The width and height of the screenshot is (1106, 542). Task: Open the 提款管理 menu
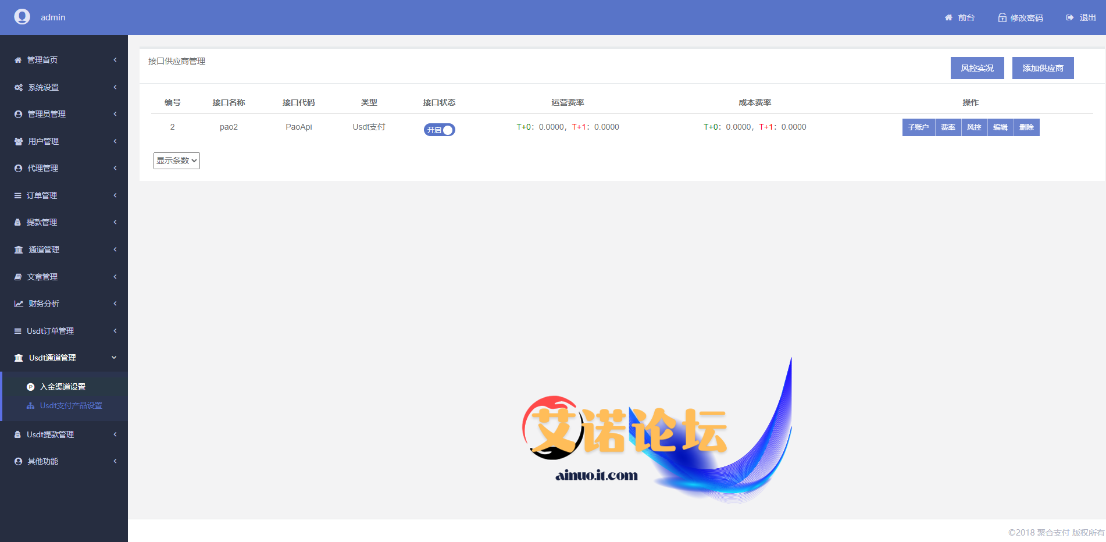click(64, 222)
